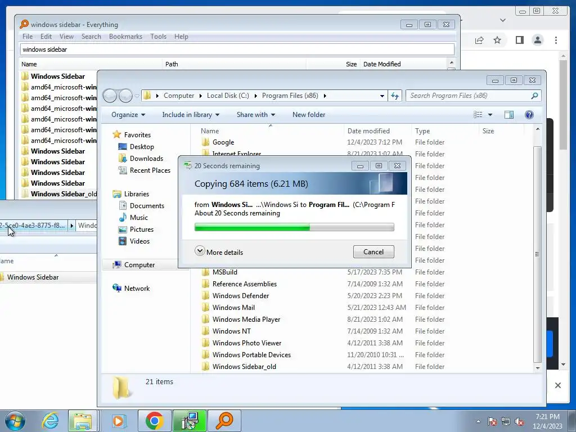The image size is (576, 432).
Task: Open Chrome's profile avatar icon
Action: pyautogui.click(x=537, y=40)
